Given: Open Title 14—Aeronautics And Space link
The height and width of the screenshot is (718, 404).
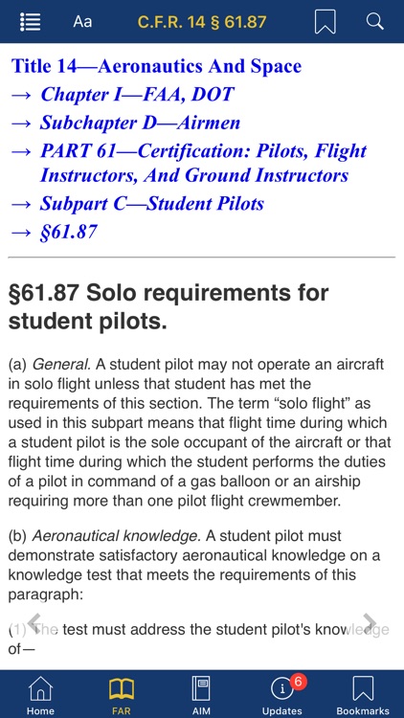Looking at the screenshot, I should pyautogui.click(x=157, y=66).
